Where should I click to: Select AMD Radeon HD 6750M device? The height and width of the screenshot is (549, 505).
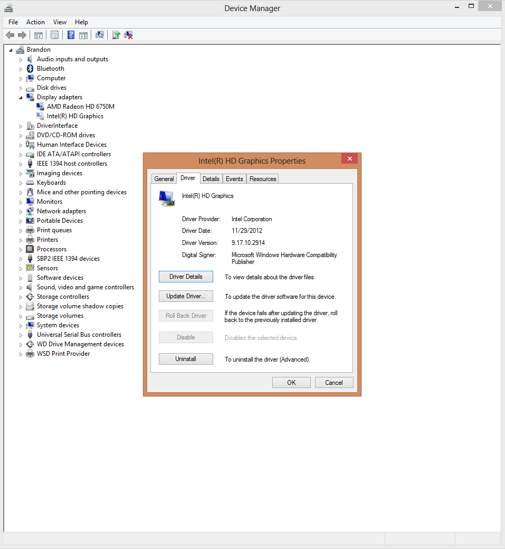pyautogui.click(x=81, y=107)
